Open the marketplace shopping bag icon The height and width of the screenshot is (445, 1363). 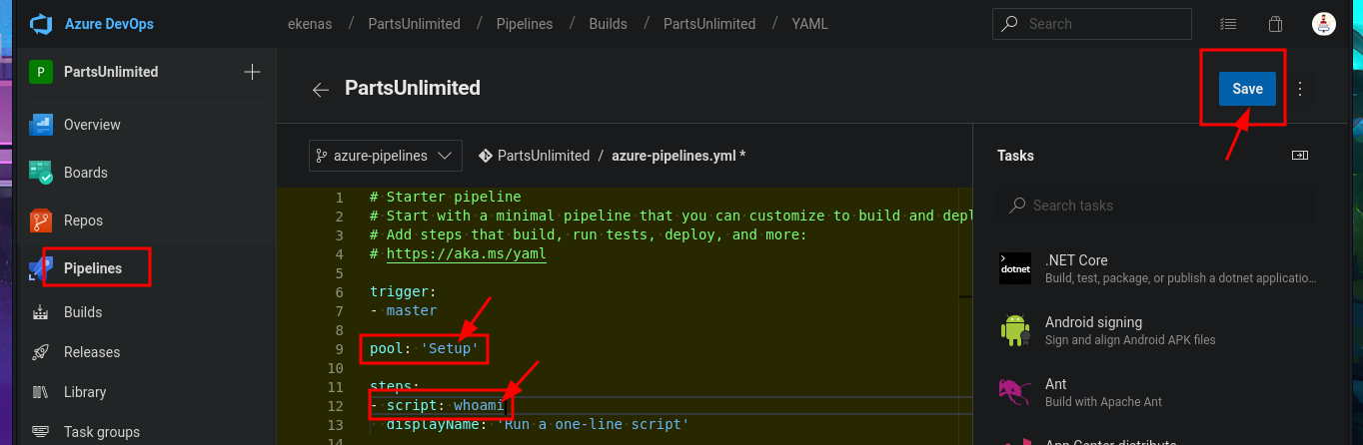click(x=1275, y=24)
